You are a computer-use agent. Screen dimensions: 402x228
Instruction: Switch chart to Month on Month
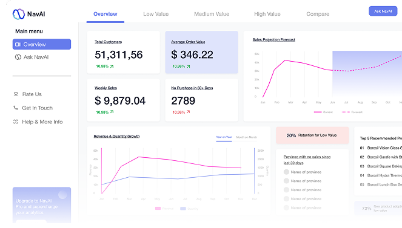(246, 137)
